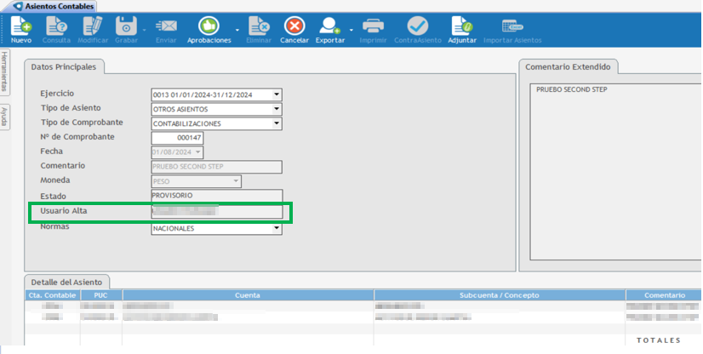This screenshot has height=354, width=703.
Task: Click the Asientos Contables window logo icon
Action: [x=18, y=6]
